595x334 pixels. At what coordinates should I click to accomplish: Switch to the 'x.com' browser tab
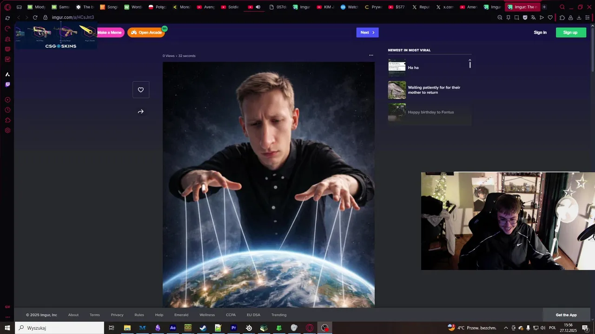[444, 7]
